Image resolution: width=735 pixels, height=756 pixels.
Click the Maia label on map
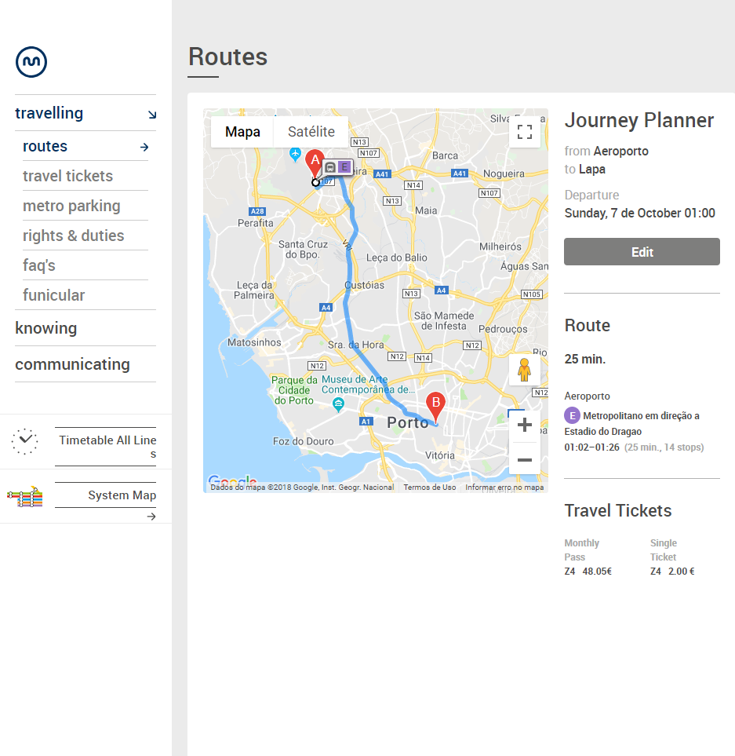pos(426,210)
